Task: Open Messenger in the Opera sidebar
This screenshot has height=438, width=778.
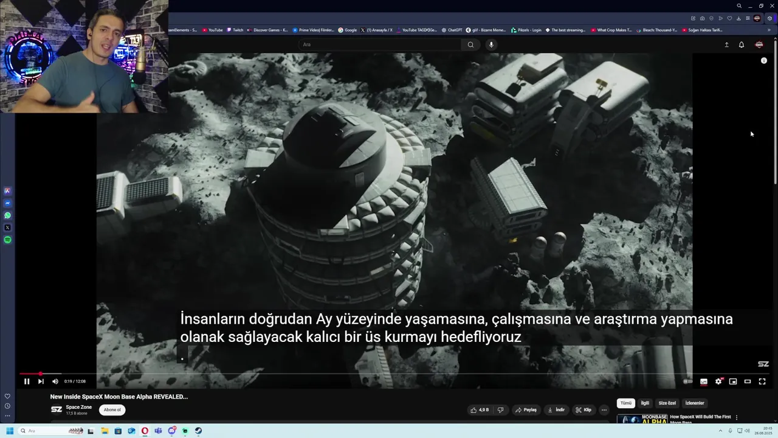Action: tap(7, 203)
